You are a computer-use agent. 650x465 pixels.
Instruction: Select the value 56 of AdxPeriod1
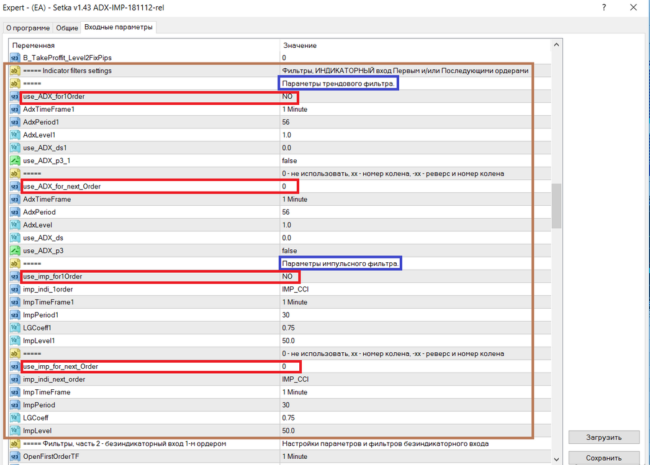286,122
